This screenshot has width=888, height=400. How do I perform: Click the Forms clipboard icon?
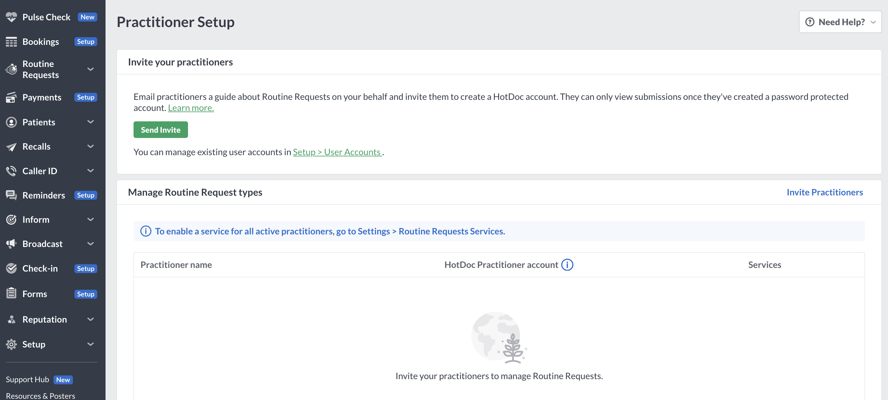11,293
